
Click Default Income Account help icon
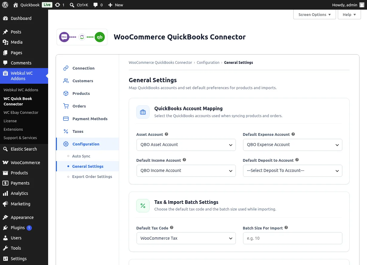[184, 160]
